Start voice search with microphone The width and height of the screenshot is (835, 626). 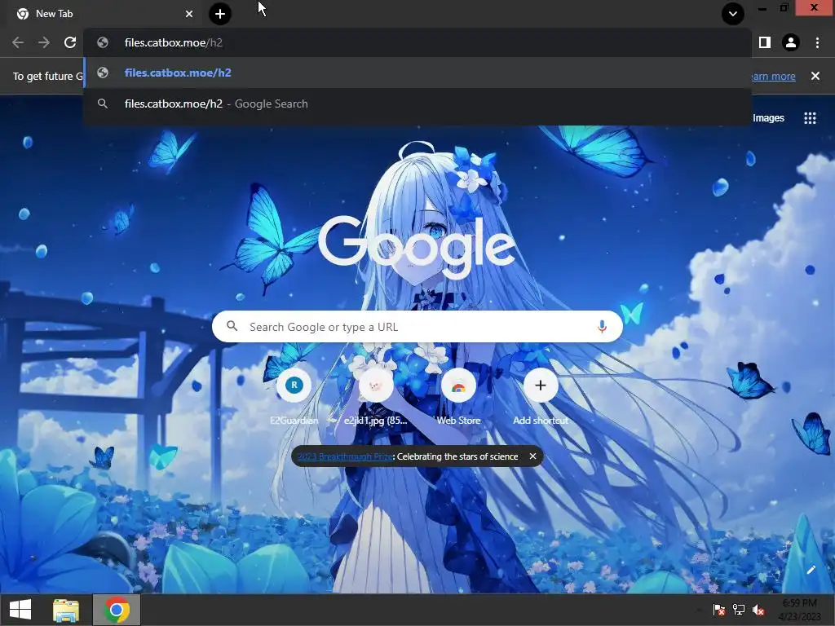point(603,327)
